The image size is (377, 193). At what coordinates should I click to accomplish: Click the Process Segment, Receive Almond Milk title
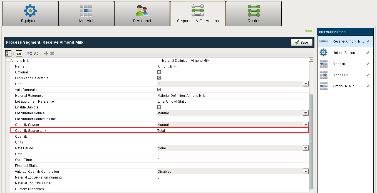45,42
